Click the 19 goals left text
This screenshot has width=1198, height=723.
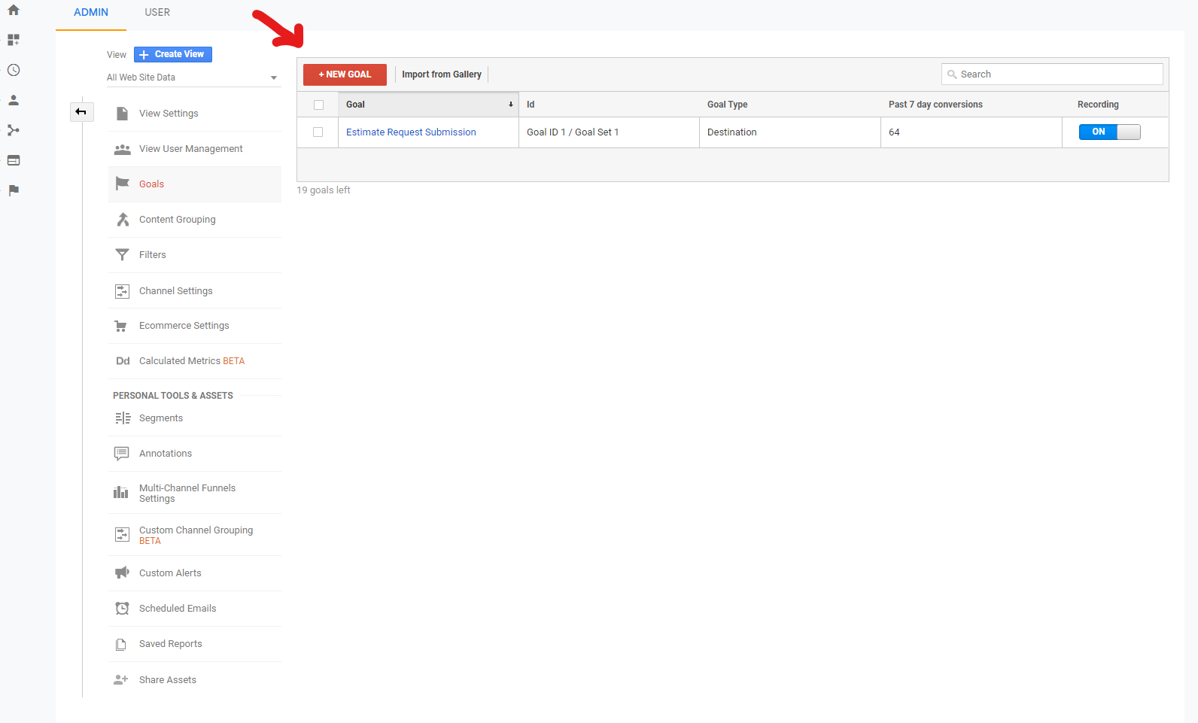[x=324, y=190]
